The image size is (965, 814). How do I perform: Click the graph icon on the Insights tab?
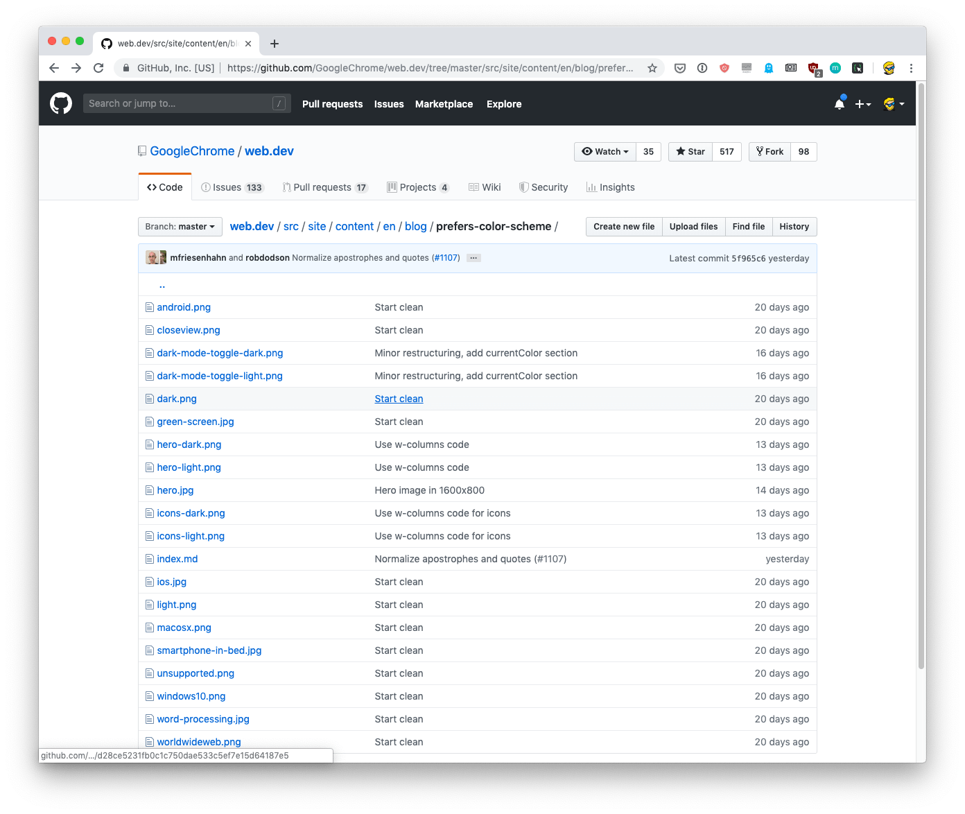tap(593, 187)
